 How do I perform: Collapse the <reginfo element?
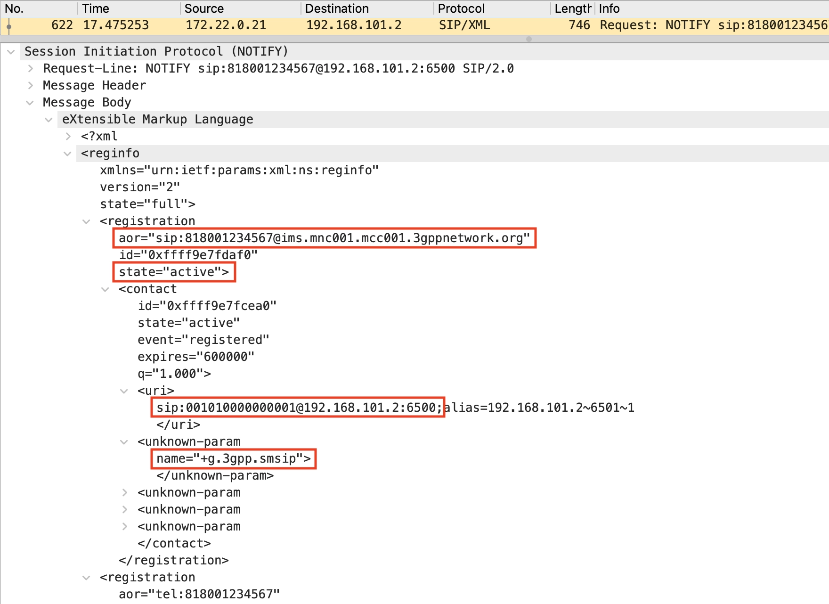click(x=67, y=154)
